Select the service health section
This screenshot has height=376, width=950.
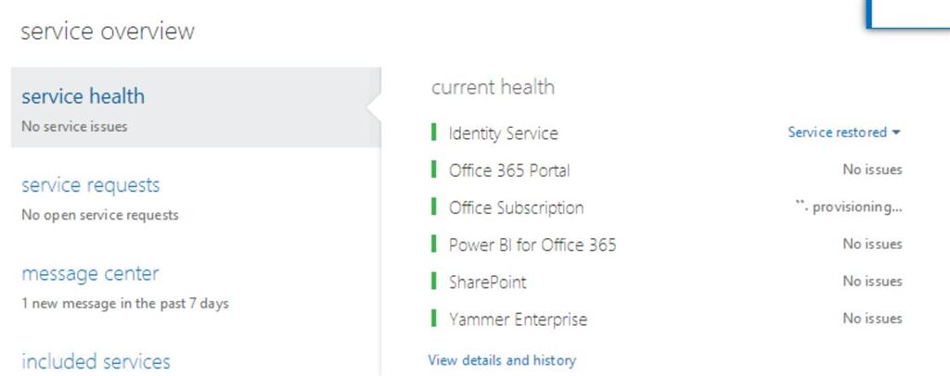click(x=83, y=96)
